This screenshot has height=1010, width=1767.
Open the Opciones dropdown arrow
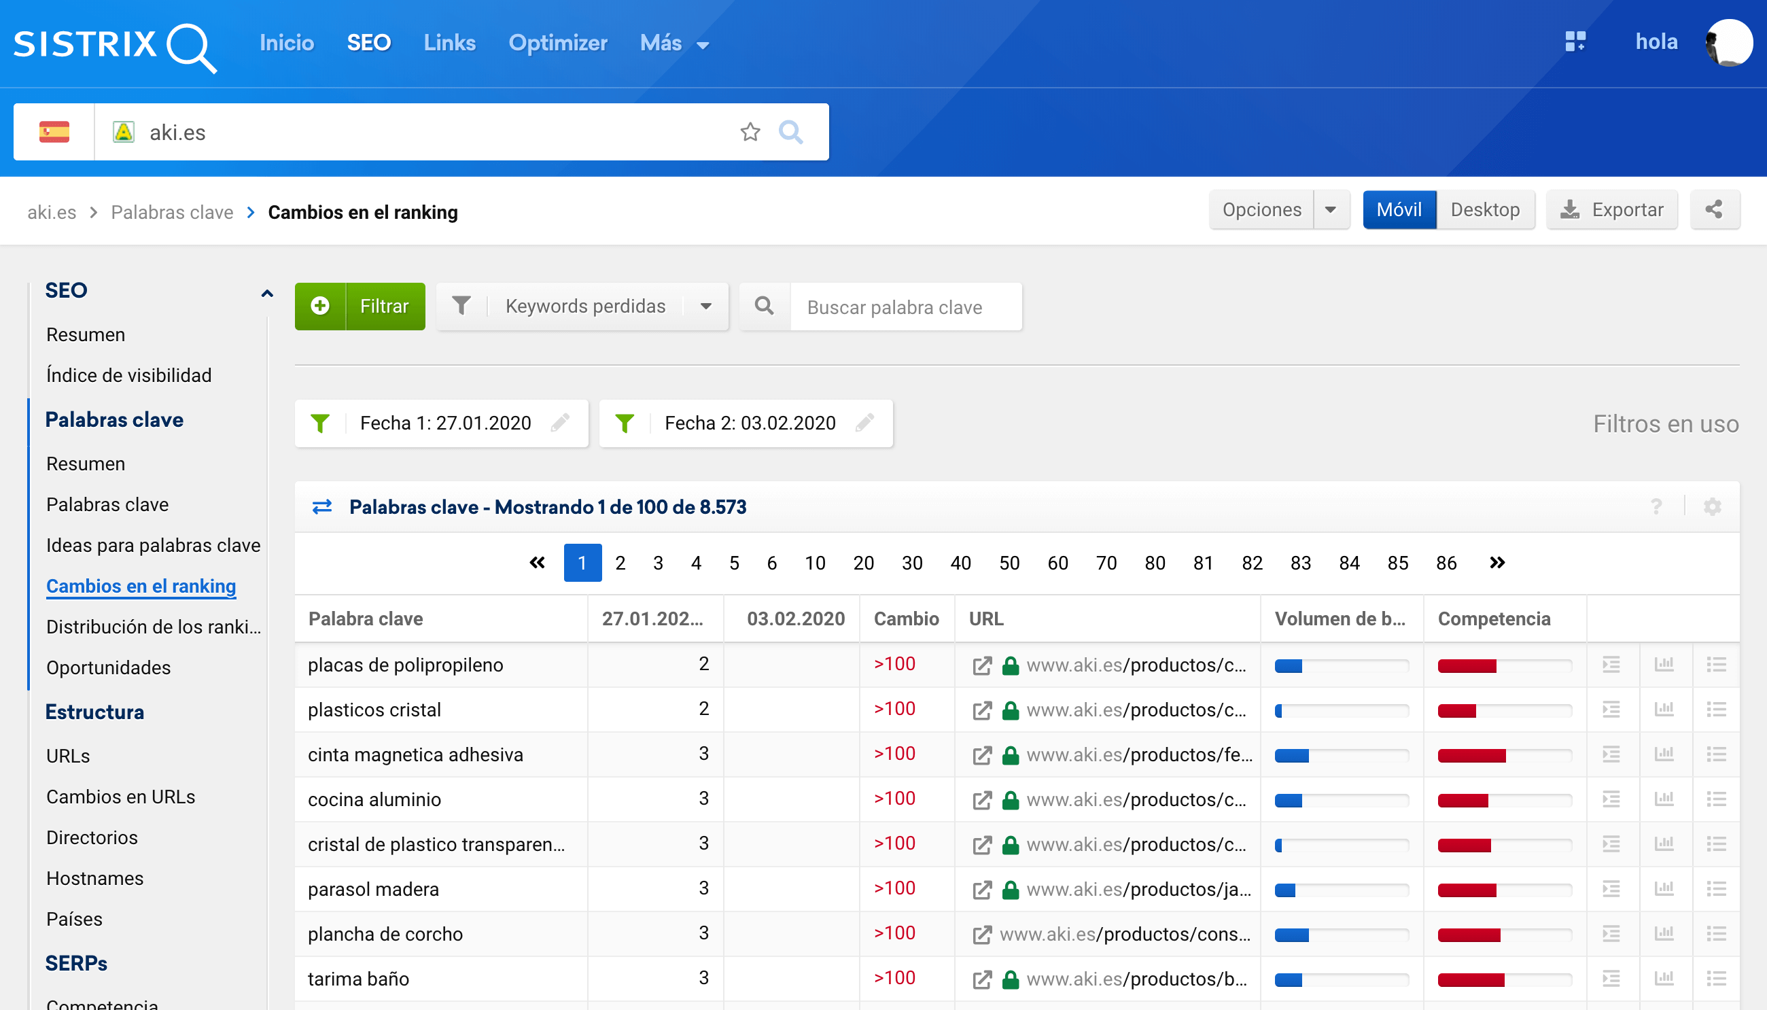click(x=1331, y=209)
